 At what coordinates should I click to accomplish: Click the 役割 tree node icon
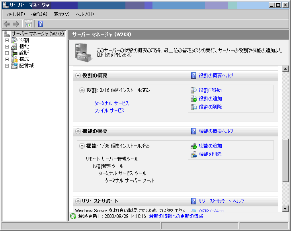(14, 40)
